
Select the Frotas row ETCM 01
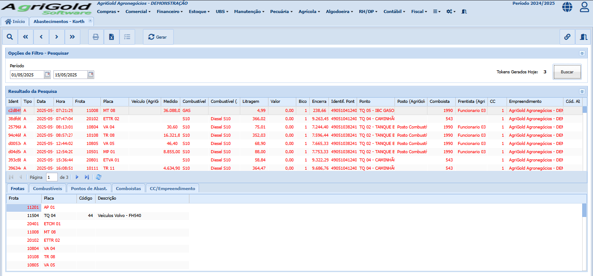coord(97,224)
